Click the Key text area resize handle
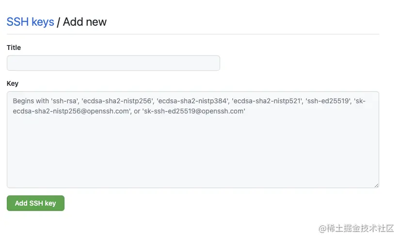The height and width of the screenshot is (241, 402). click(376, 185)
